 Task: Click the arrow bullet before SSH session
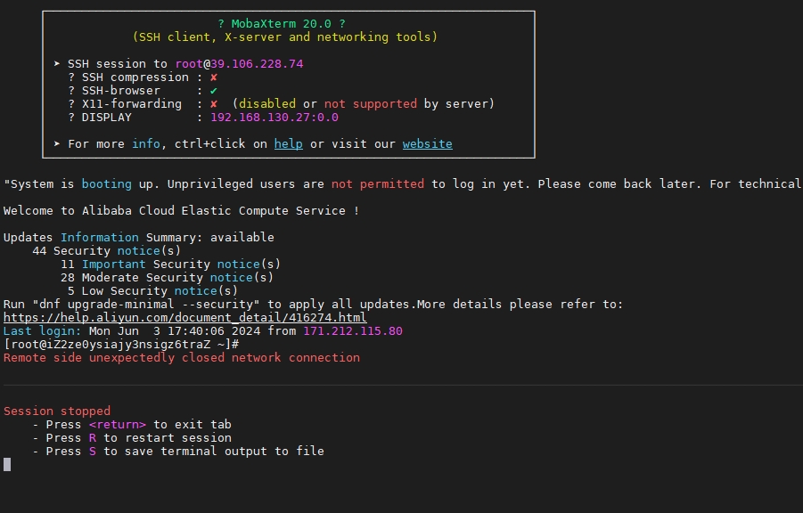(x=57, y=64)
